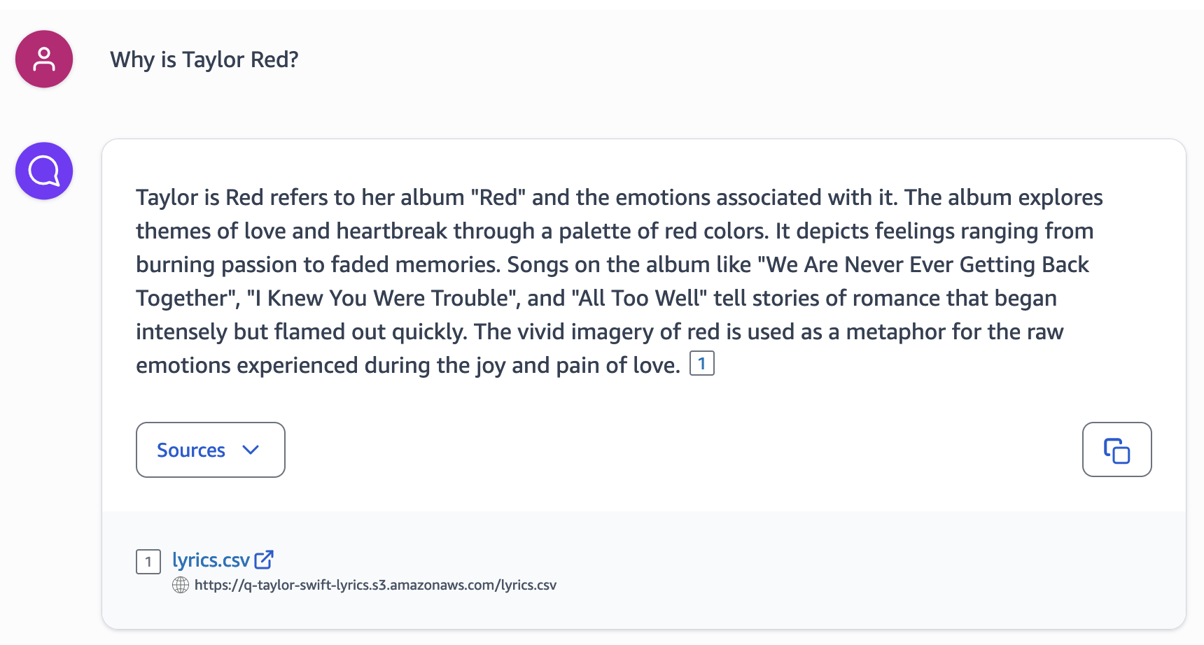The width and height of the screenshot is (1204, 645).
Task: Click the song title "I Knew You Were Trouble"
Action: pos(381,298)
